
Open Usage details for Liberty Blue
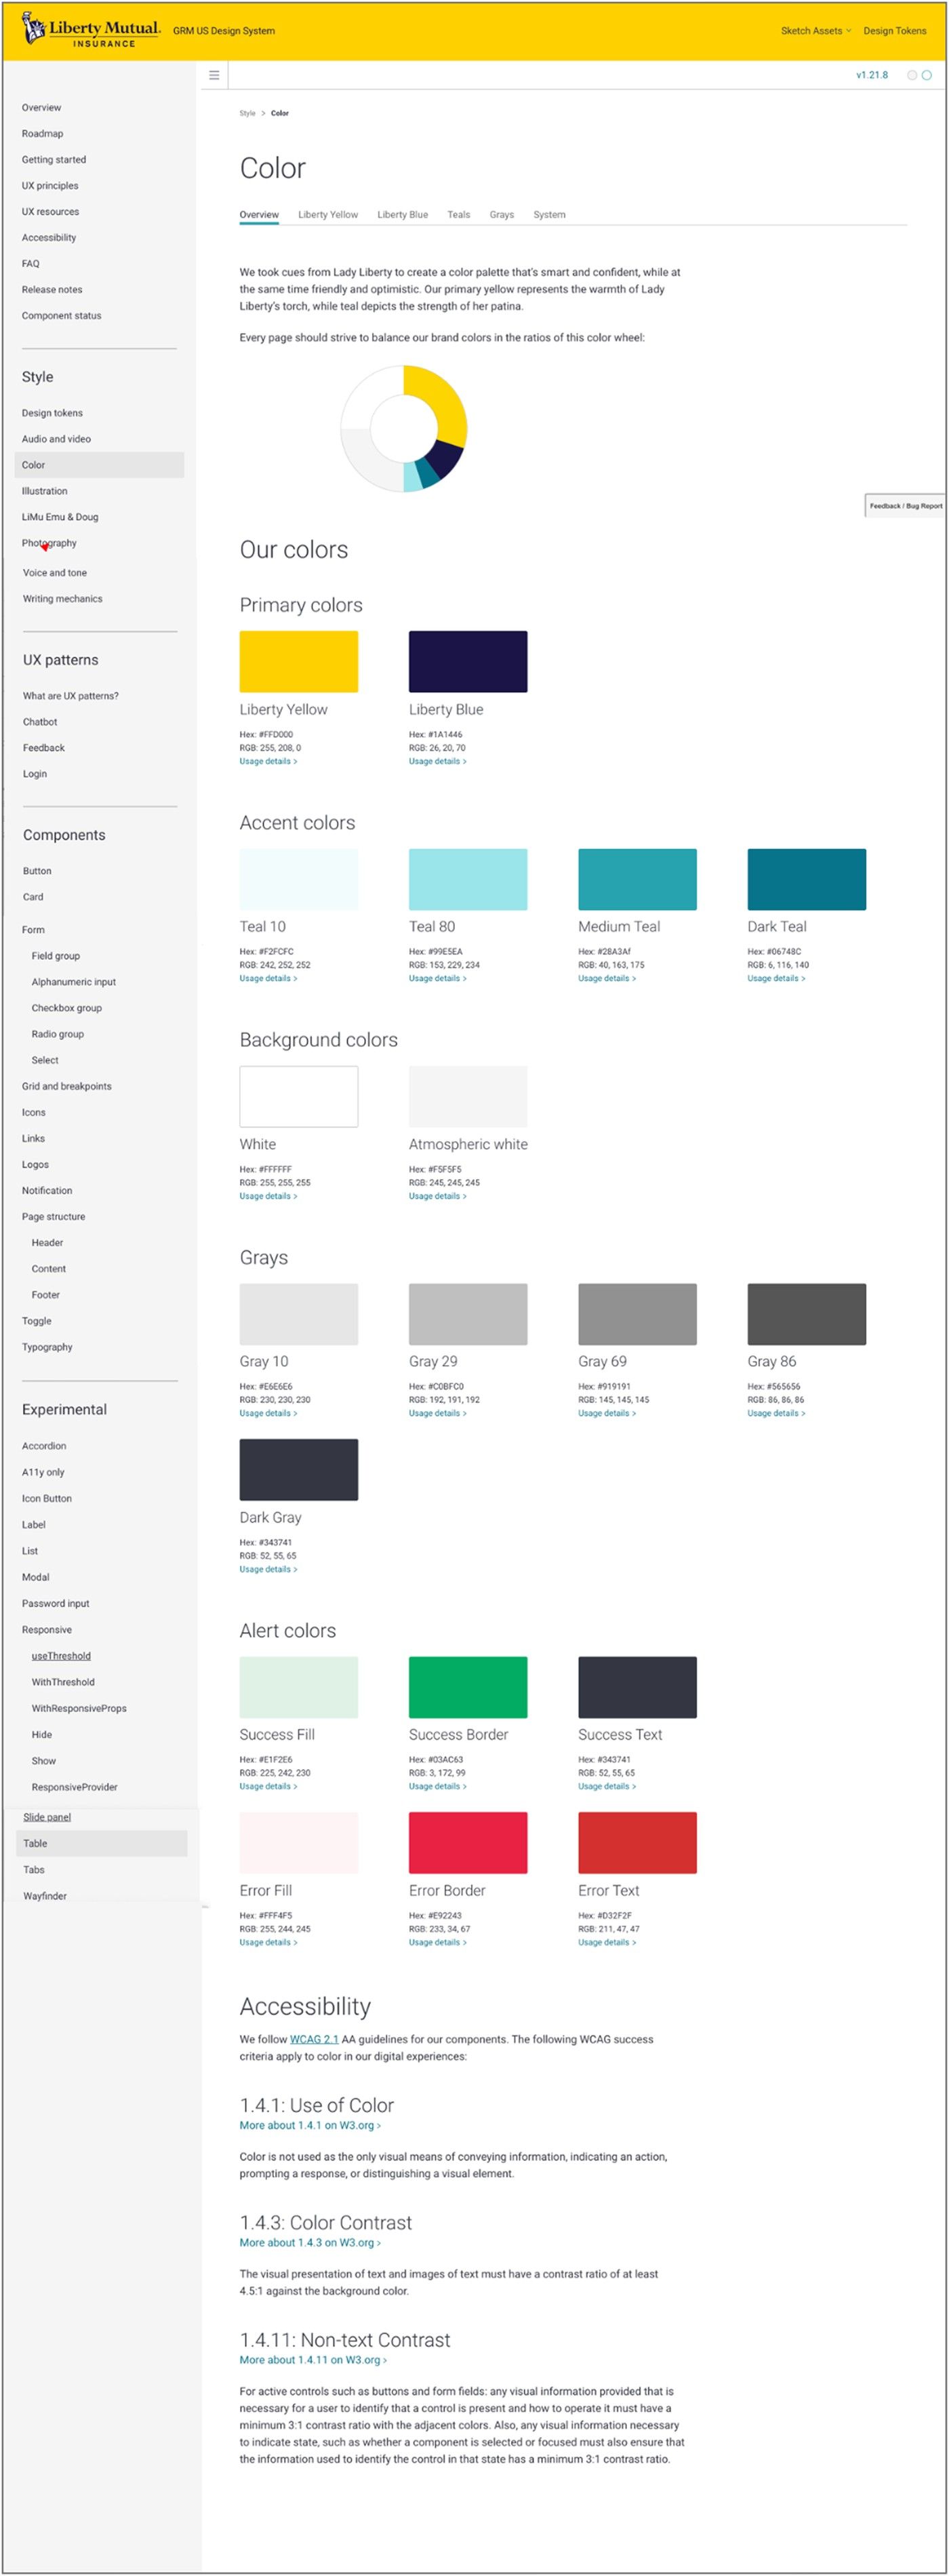[x=437, y=761]
